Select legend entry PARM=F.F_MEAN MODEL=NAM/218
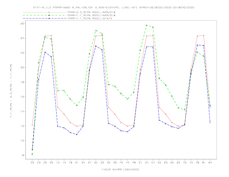This screenshot has width=229, height=177. coord(91,15)
